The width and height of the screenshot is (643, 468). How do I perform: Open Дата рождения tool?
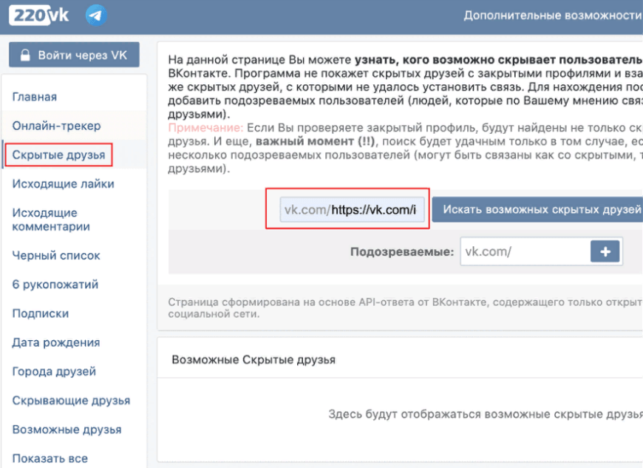click(56, 342)
